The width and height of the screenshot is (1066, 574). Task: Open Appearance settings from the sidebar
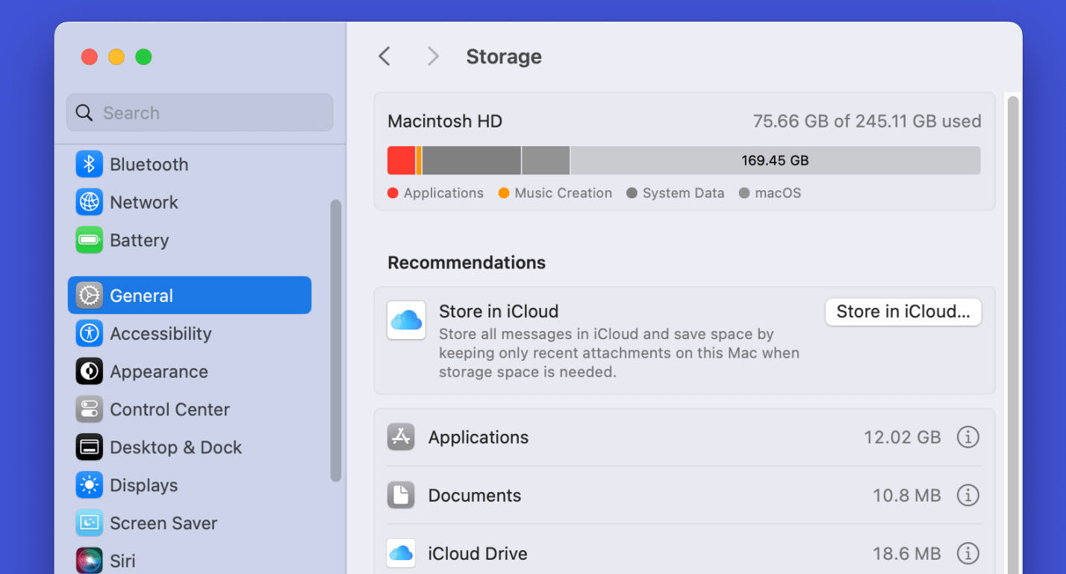point(89,371)
